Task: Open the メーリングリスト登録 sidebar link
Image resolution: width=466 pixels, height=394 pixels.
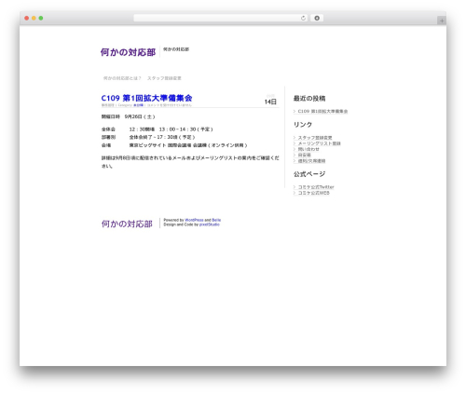Action: coord(319,143)
